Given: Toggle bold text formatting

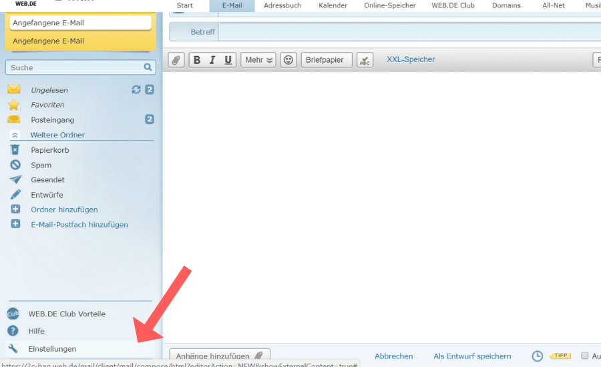Looking at the screenshot, I should click(196, 60).
